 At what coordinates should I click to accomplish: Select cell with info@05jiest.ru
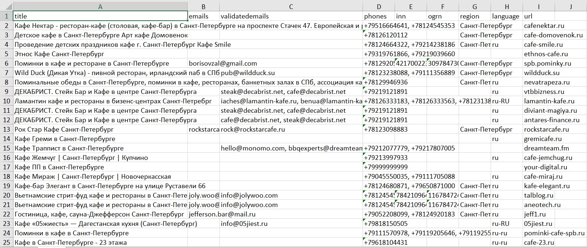(291, 223)
